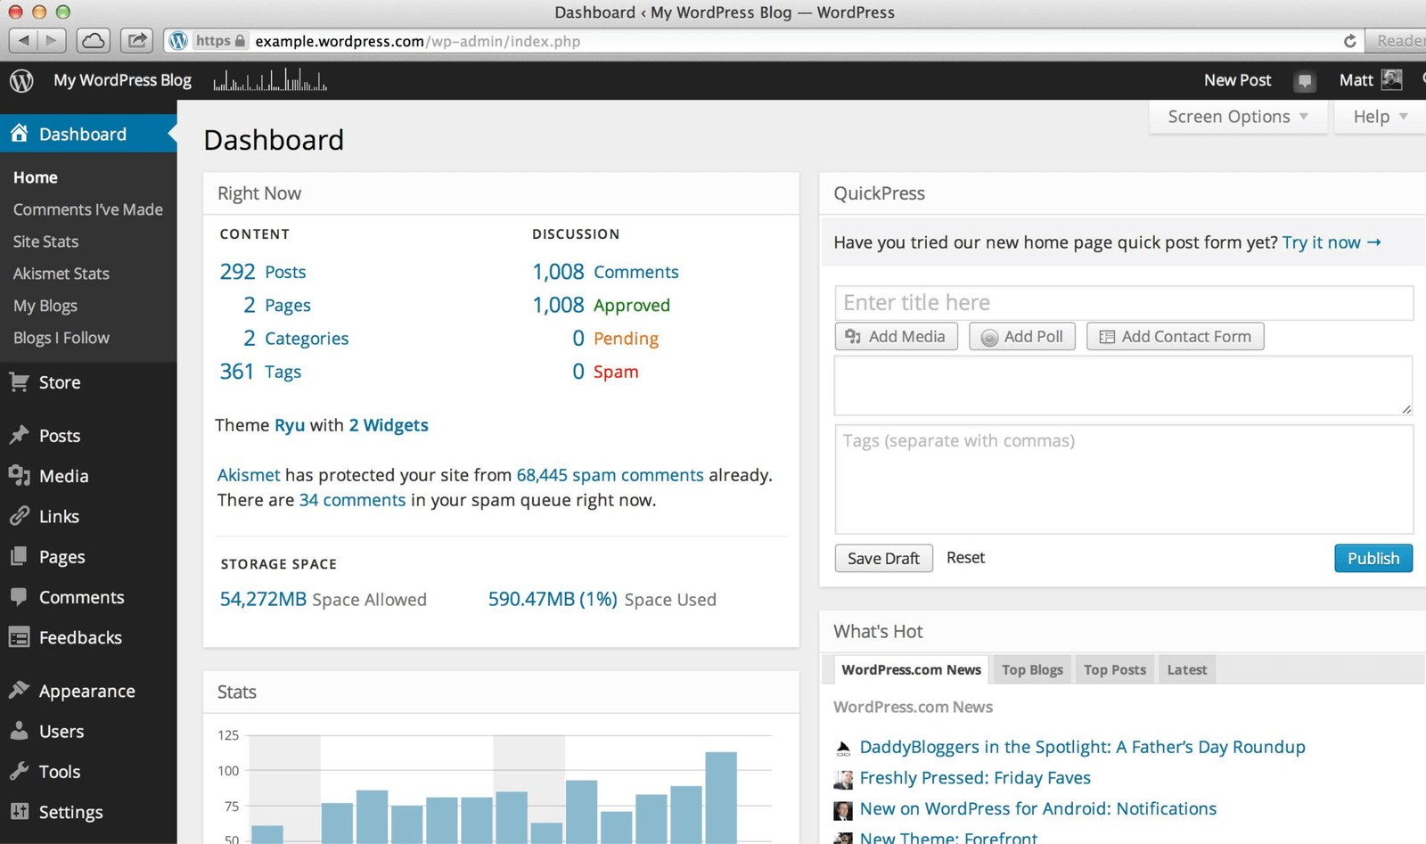Open the 34 comments spam queue link
Screen dimensions: 1426x844
point(352,500)
